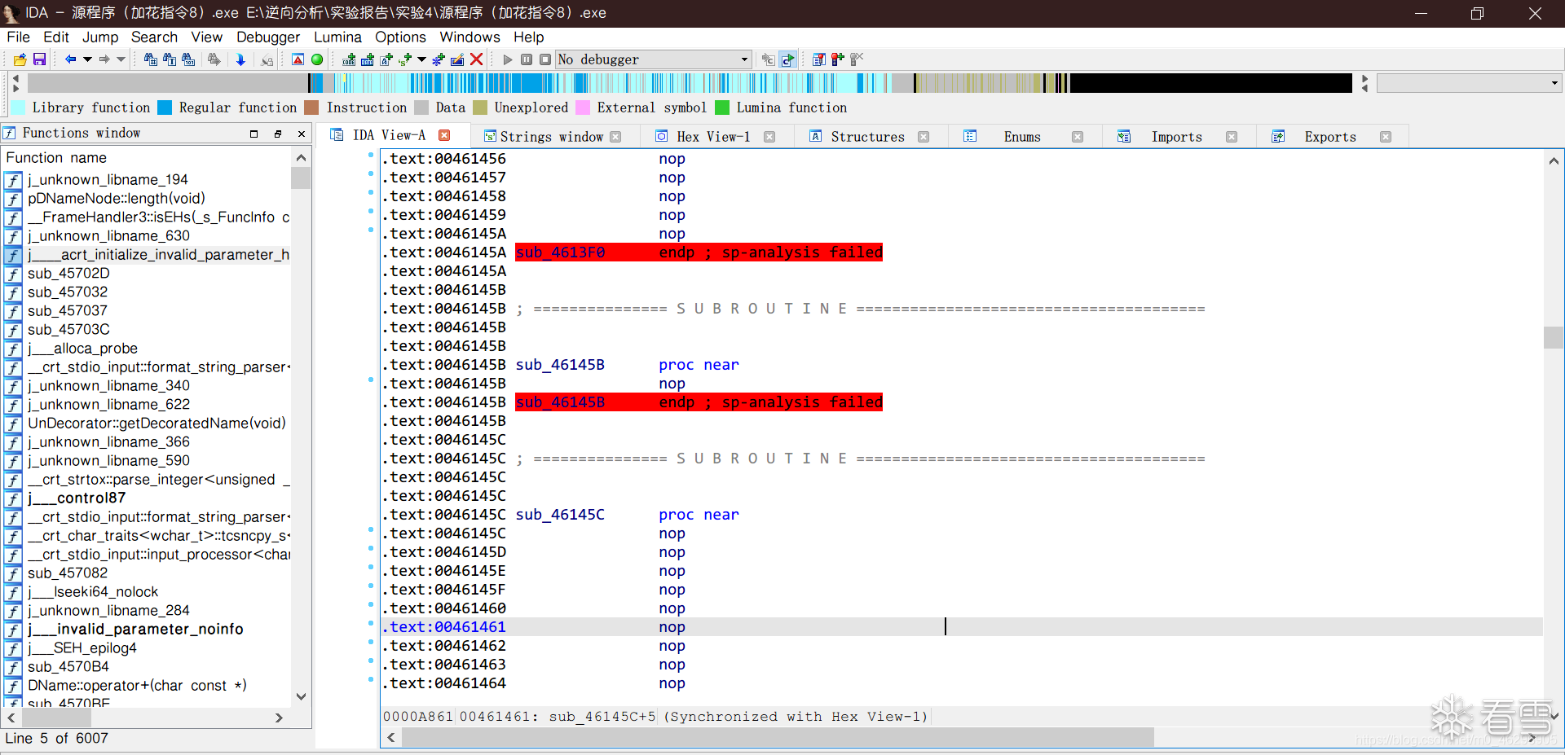1565x755 pixels.
Task: Click the first binoculars search icon
Action: pos(150,59)
